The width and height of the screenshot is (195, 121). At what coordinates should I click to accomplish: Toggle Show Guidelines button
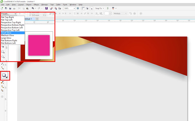(x=91, y=8)
